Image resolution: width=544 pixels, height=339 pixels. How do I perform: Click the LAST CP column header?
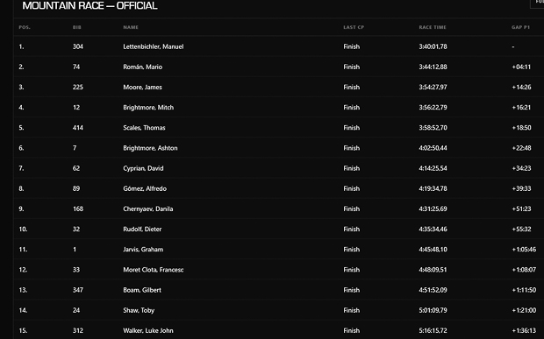[x=354, y=27]
